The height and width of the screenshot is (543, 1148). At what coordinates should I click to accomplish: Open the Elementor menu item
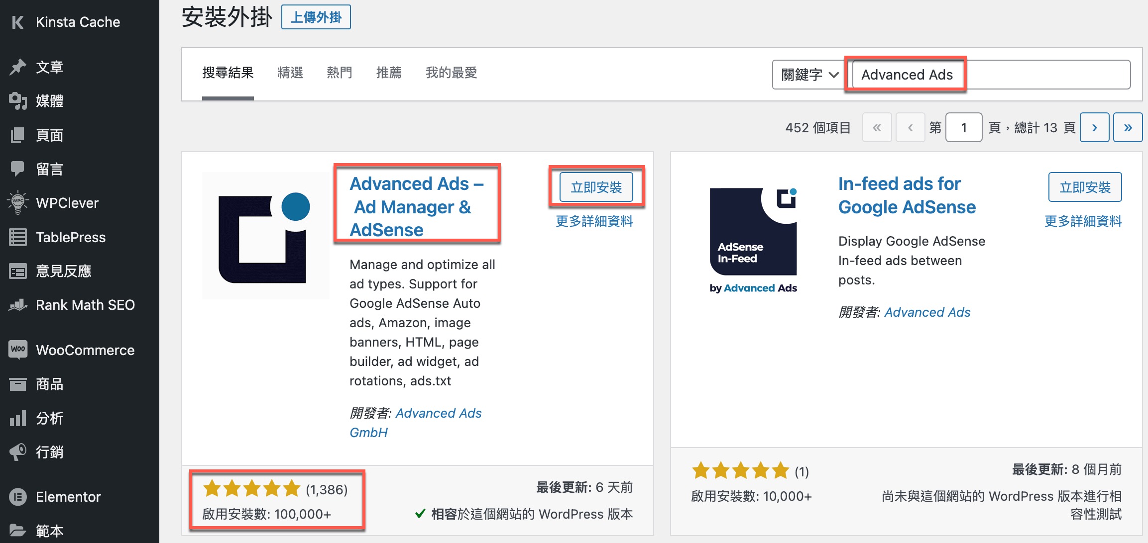[80, 497]
